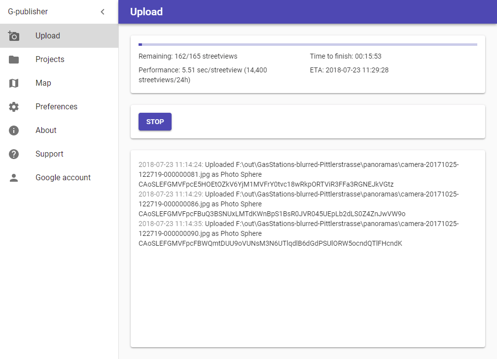Screen dimensions: 497x359
Task: Click the photo ID starting CAoSLEFGMVFpcFBWQmtDUU9
Action: coord(270,243)
